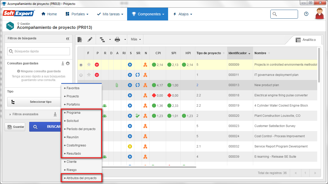Click the magnifier icon in top search box
Screen dimensions: 328x184
275,14
